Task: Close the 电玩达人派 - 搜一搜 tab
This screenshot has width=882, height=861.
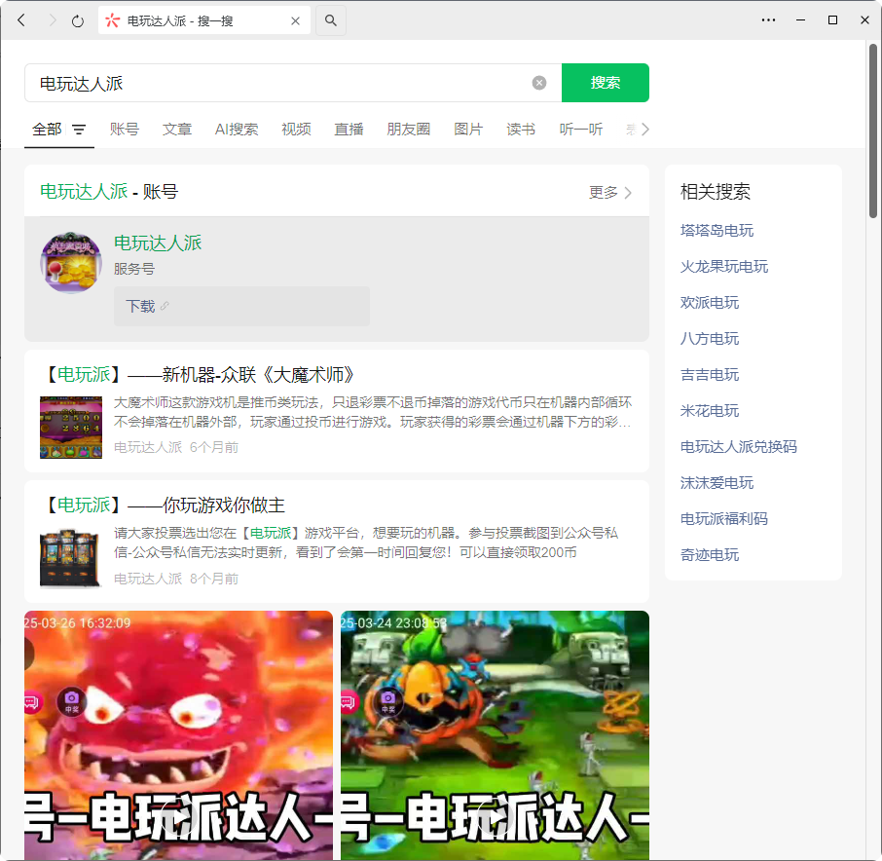Action: tap(295, 20)
